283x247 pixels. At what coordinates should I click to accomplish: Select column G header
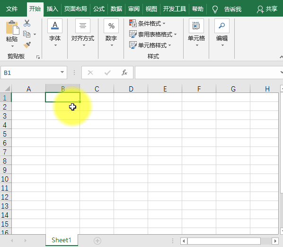click(233, 89)
